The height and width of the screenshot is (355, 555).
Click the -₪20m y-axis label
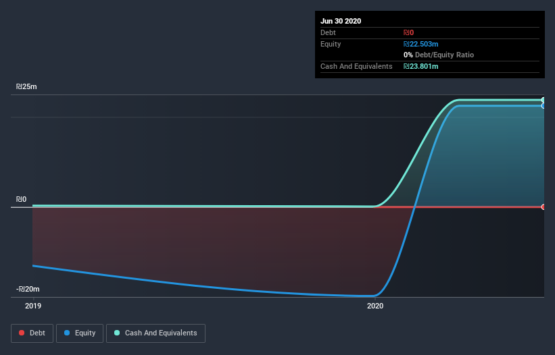(28, 289)
